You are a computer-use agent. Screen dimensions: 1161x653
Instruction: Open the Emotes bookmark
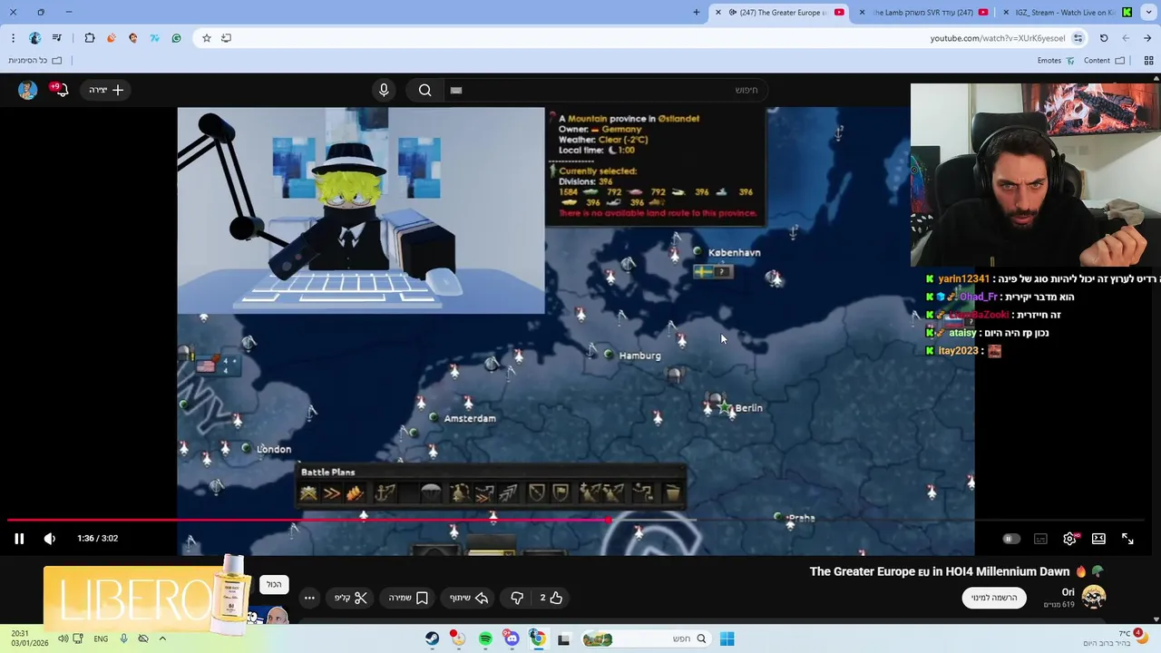[x=1056, y=61]
